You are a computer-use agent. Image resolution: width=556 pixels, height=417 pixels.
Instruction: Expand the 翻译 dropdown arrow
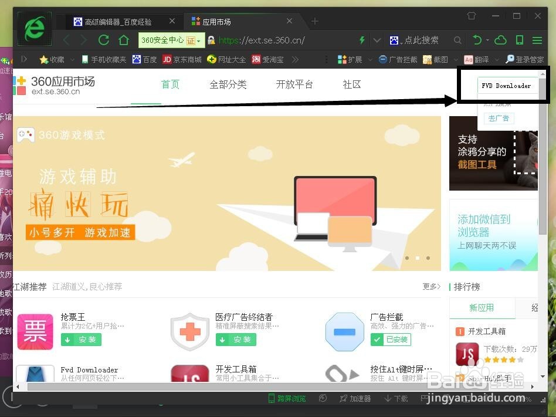(497, 60)
